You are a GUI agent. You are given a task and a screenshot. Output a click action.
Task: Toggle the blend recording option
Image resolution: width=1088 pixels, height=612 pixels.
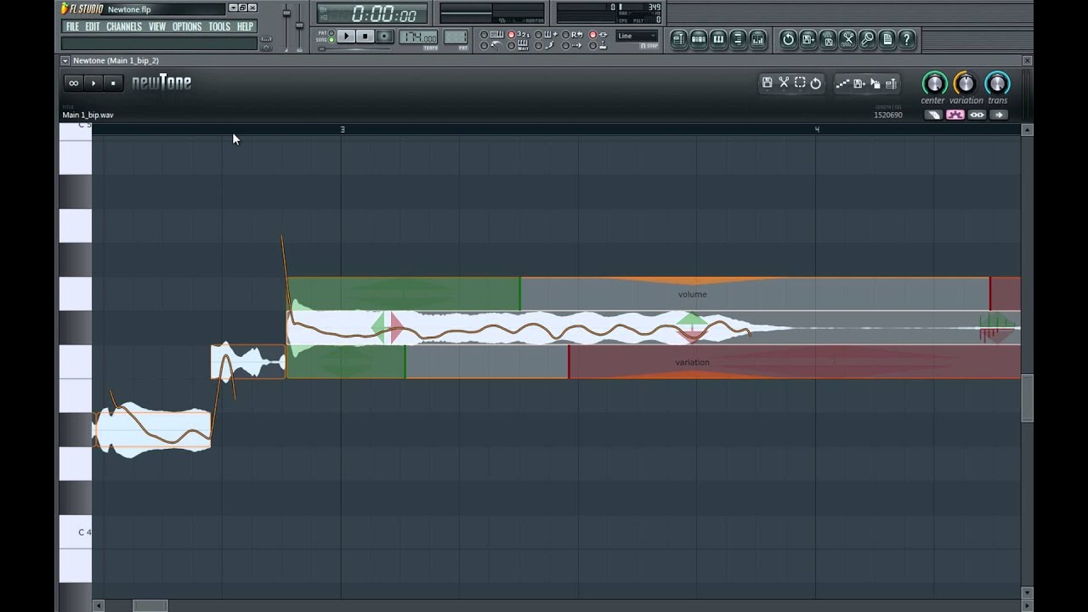click(544, 35)
